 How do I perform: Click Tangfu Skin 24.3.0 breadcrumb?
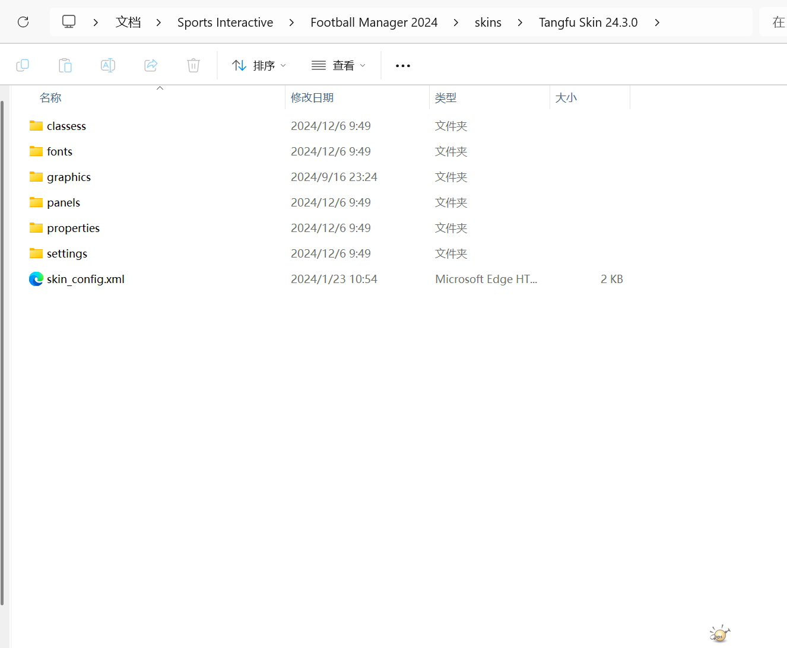588,23
